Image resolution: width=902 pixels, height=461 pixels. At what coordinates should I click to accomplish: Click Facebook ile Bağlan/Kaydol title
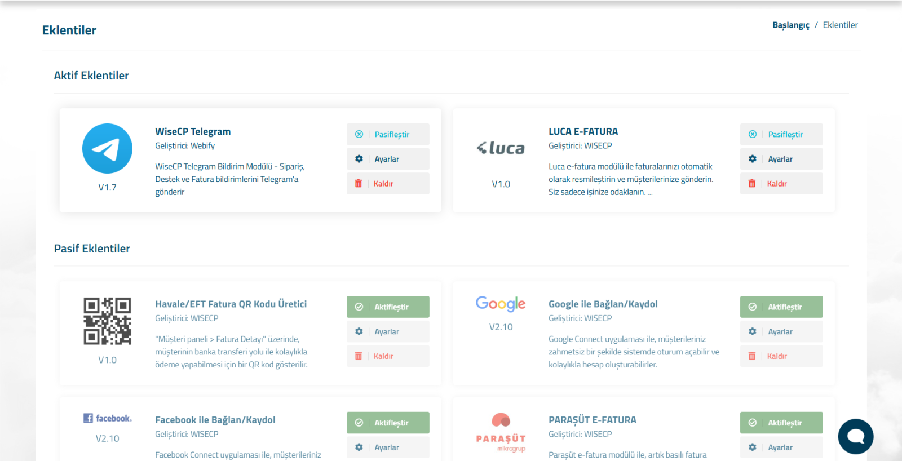(x=215, y=420)
